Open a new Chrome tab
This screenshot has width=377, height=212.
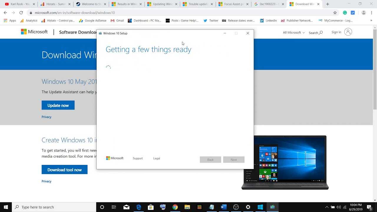click(x=328, y=4)
